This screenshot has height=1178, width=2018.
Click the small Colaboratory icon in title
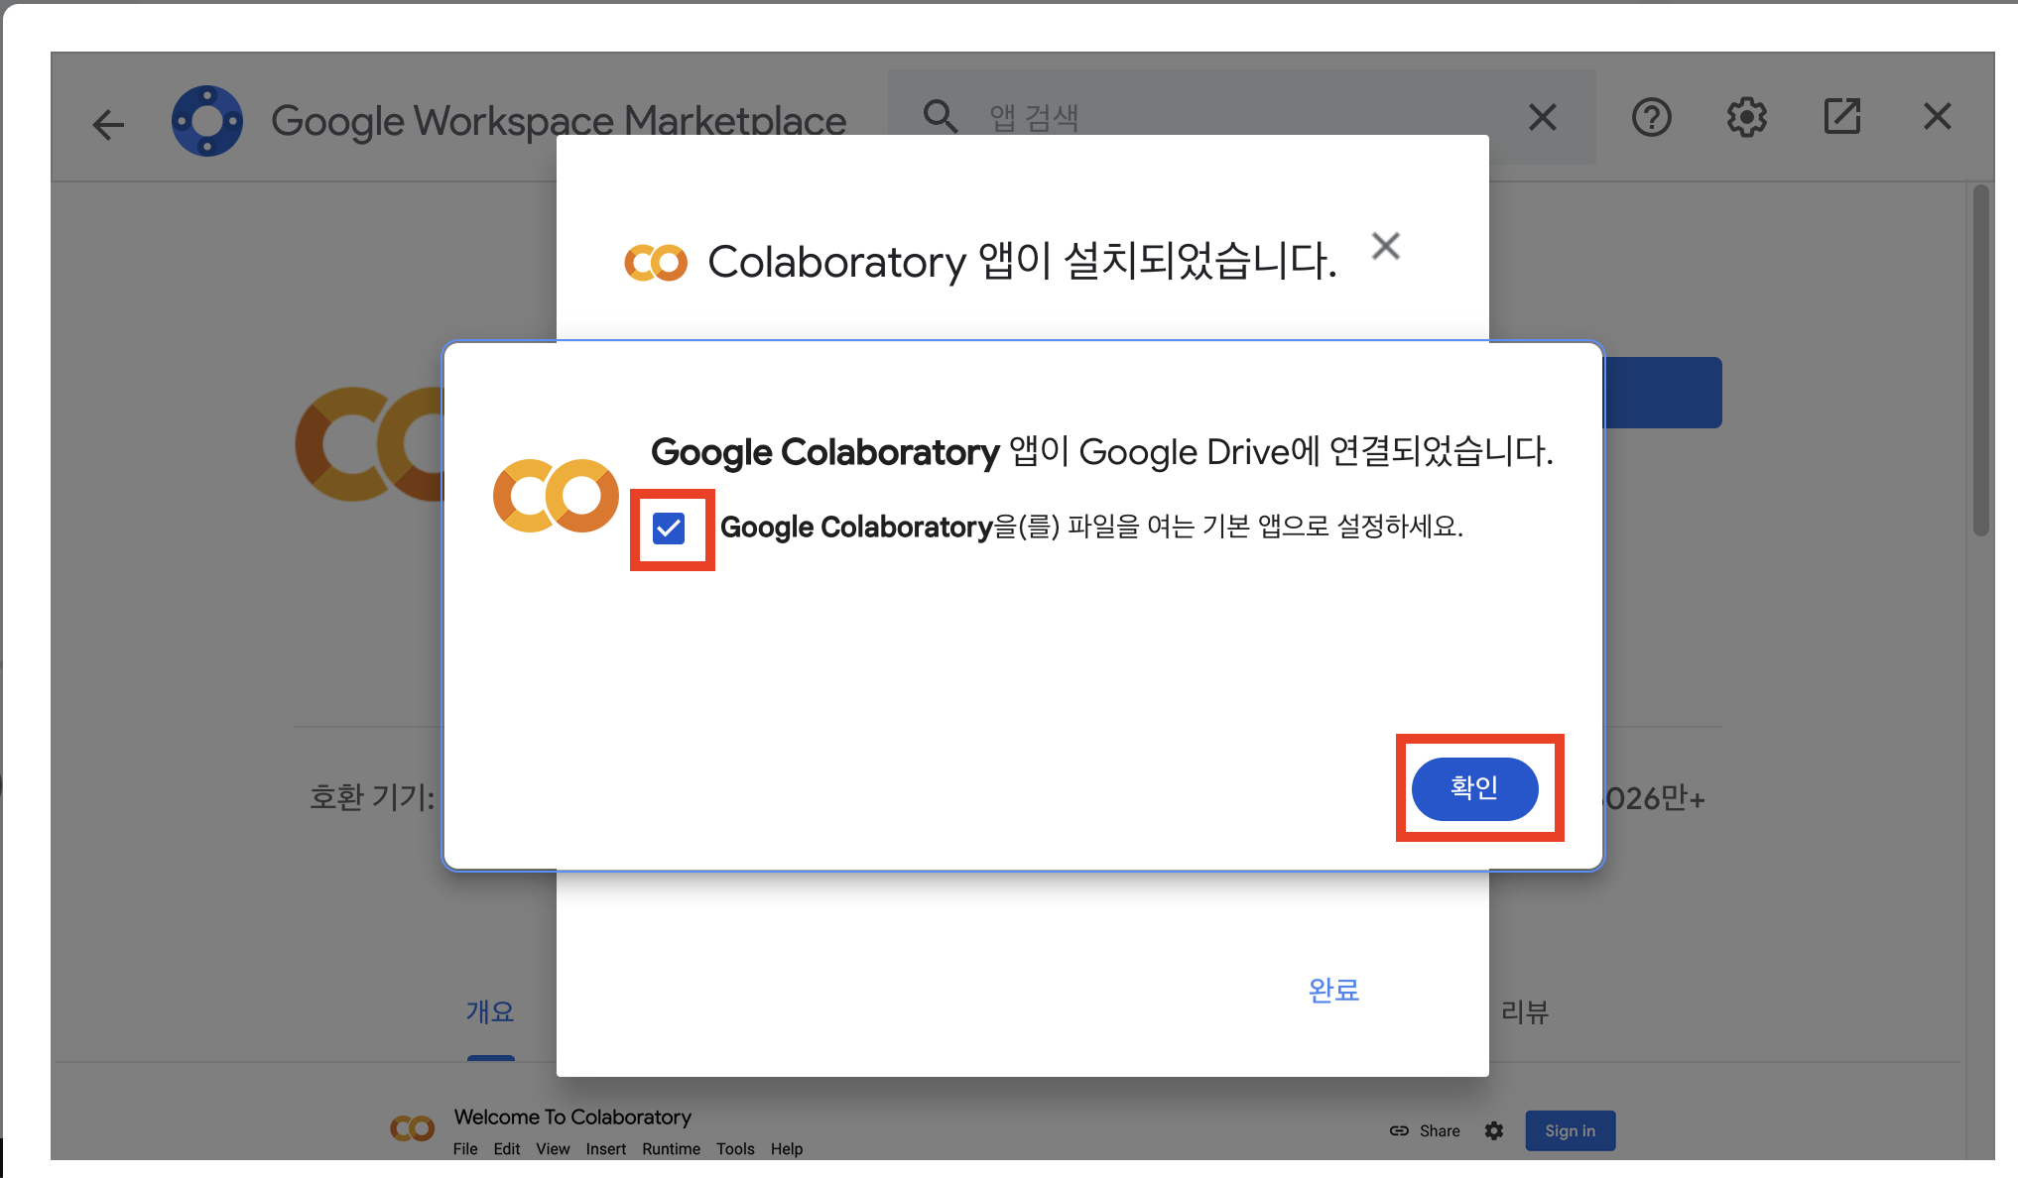[x=656, y=263]
